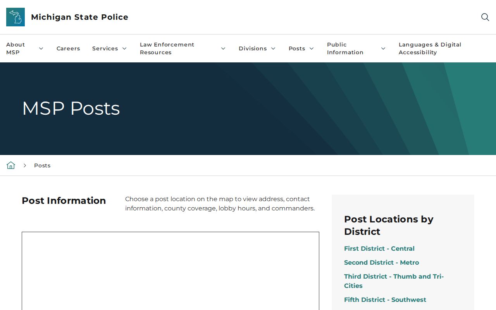496x310 pixels.
Task: Select the Services menu label
Action: 105,48
